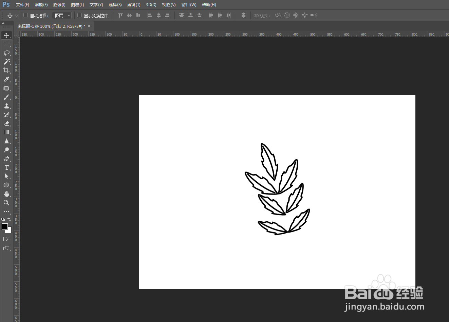Select the Gradient tool
Viewport: 449px width, 322px height.
(x=6, y=132)
